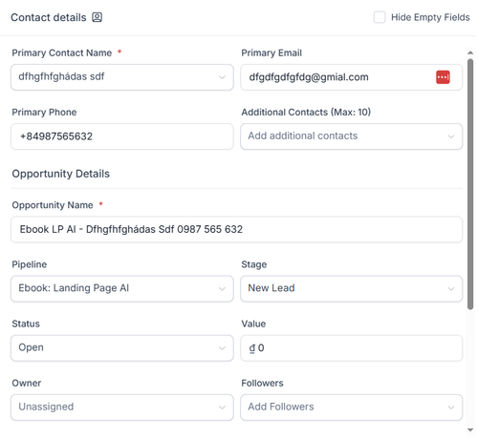The image size is (478, 439).
Task: Click the Hide Empty Fields label
Action: pyautogui.click(x=430, y=17)
